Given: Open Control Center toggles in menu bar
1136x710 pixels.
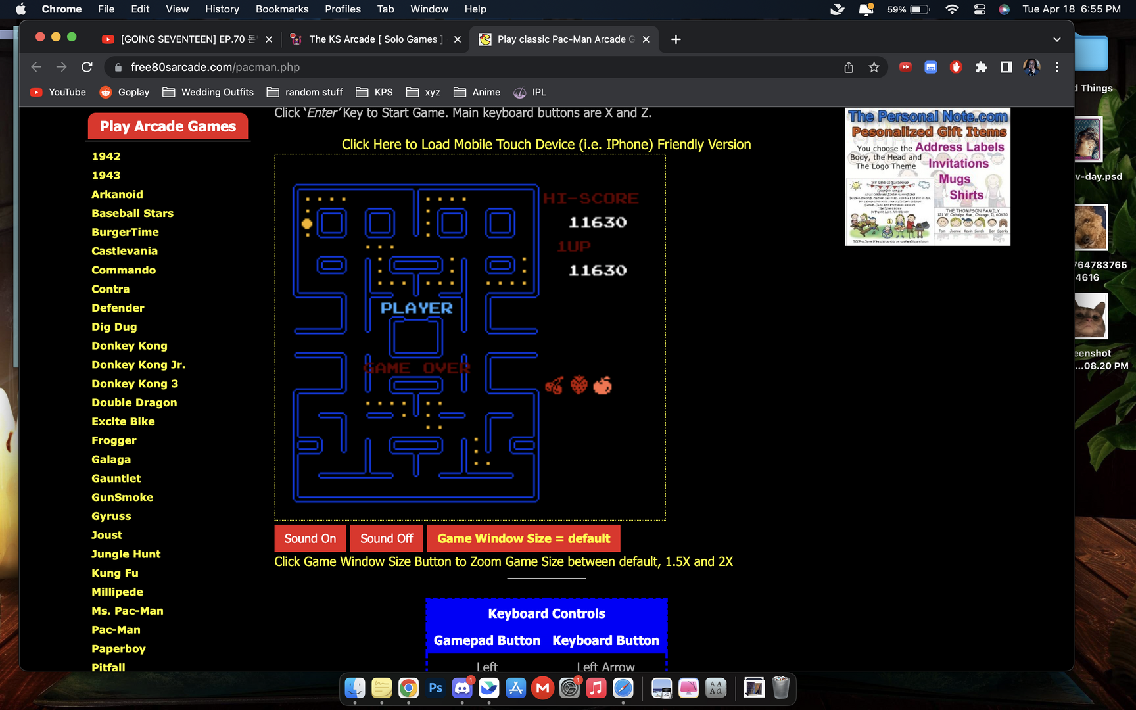Looking at the screenshot, I should tap(980, 9).
